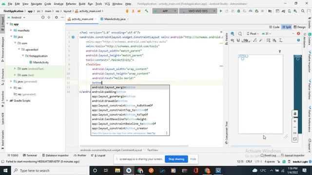Click the editor horizontal scrollbar
The width and height of the screenshot is (312, 175).
coord(134,146)
